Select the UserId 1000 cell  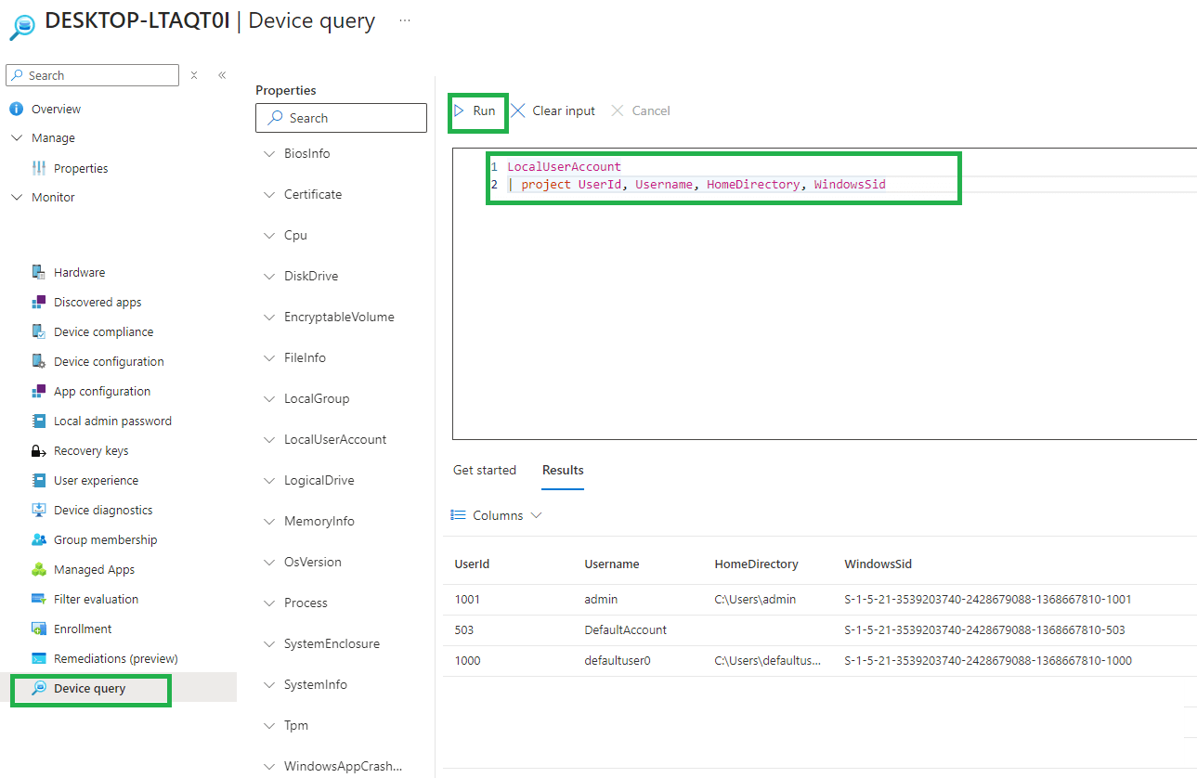[x=467, y=660]
